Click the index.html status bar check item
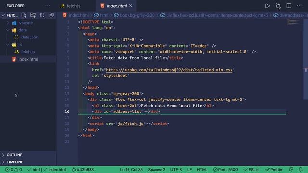 (55, 170)
